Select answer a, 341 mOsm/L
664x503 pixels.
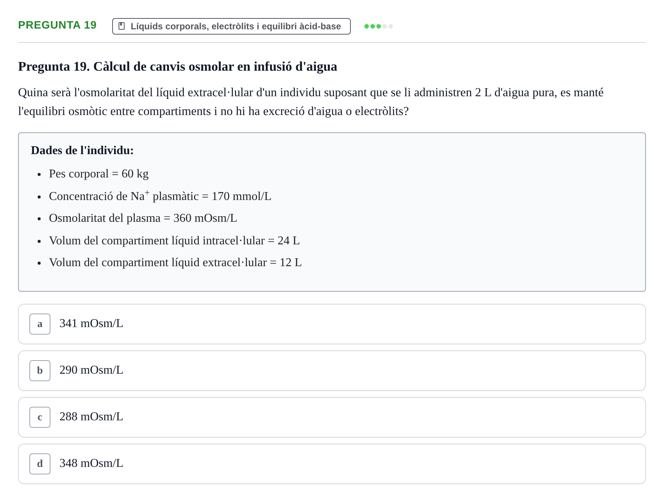332,324
